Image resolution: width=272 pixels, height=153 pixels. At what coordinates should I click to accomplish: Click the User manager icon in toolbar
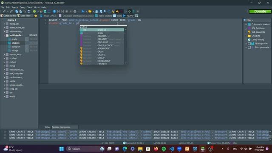[41, 11]
